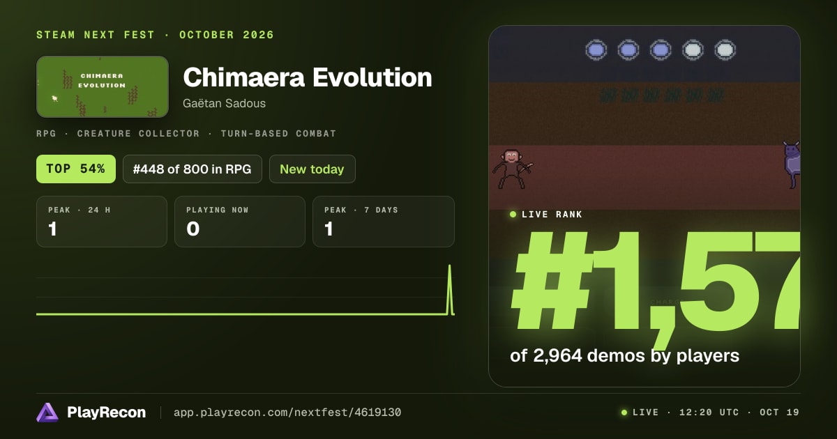Viewport: 837px width, 439px height.
Task: Click the last white orb in screenshot
Action: click(725, 49)
